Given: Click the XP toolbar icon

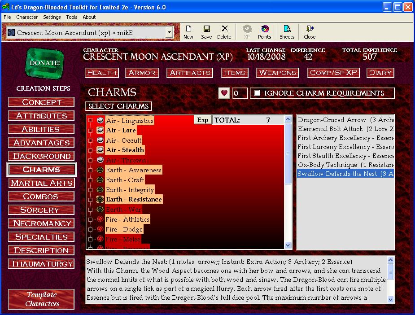Looking at the screenshot, I should coord(247,32).
